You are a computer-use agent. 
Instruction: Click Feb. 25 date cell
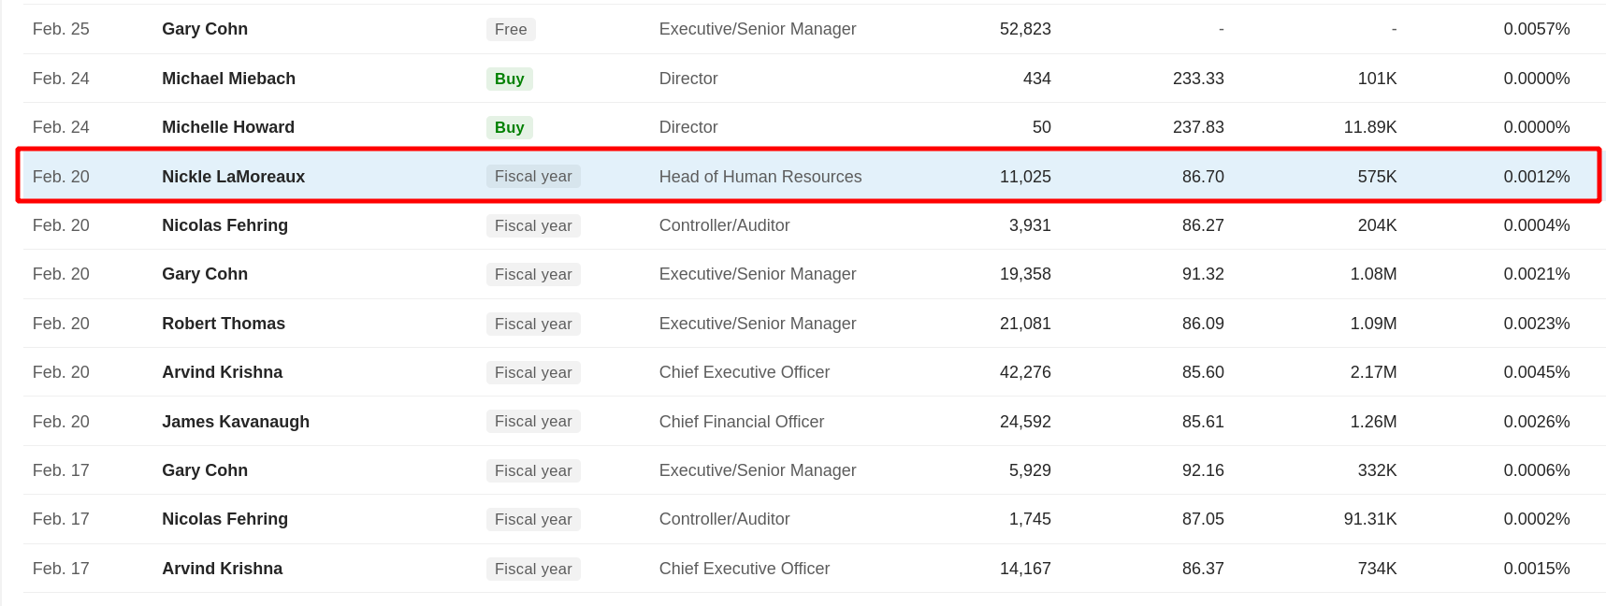[61, 29]
